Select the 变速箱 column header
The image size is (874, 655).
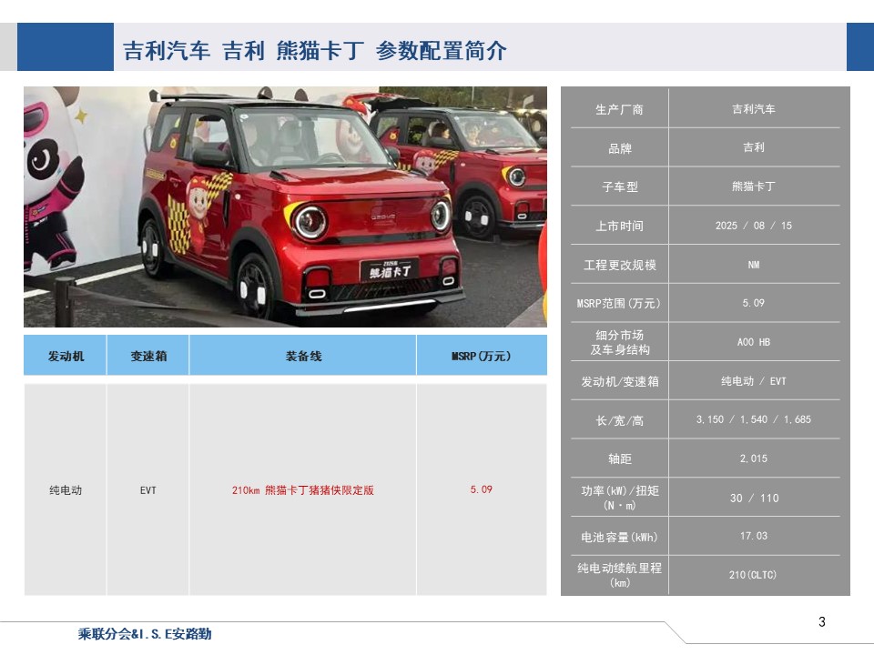click(x=148, y=356)
